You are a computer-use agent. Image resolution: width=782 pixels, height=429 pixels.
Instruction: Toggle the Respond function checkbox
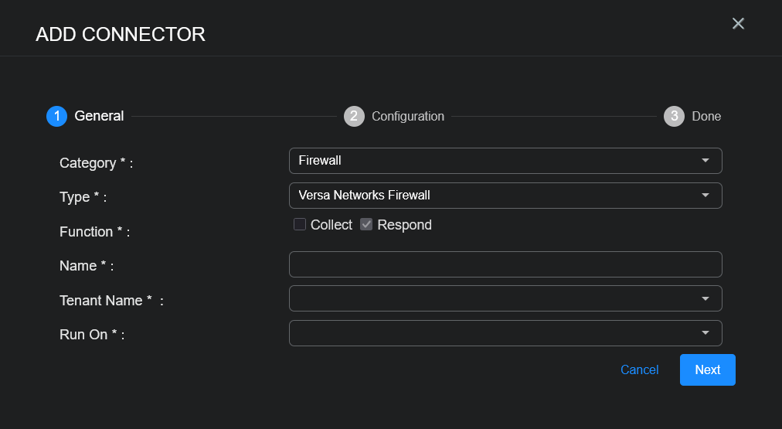click(x=367, y=225)
